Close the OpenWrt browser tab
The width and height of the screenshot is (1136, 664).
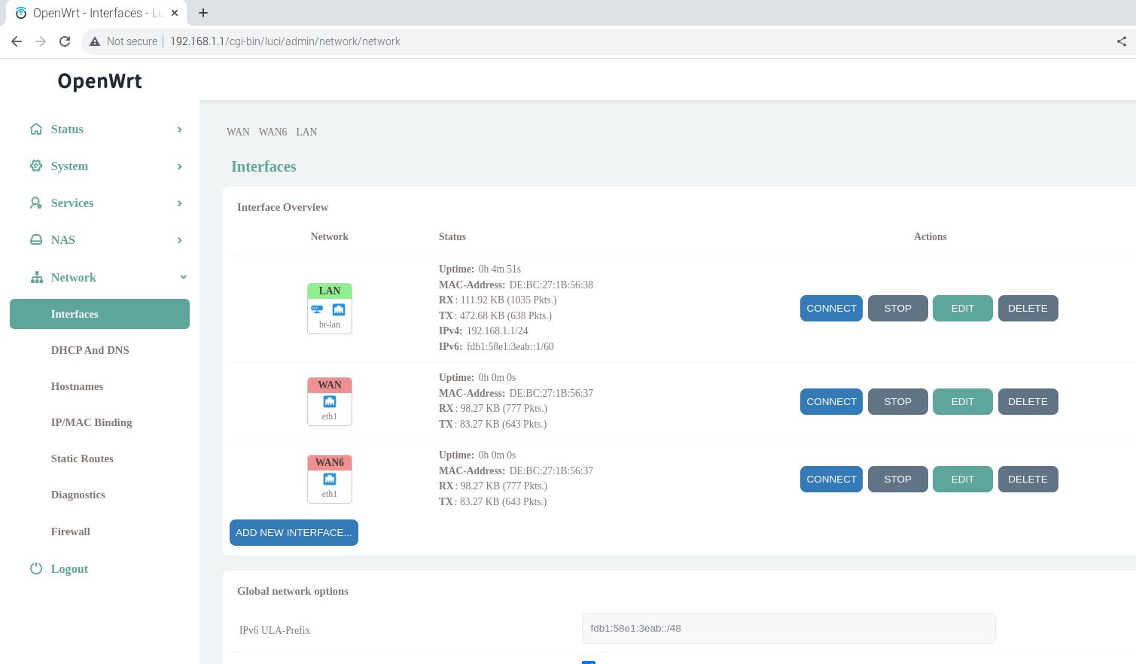(175, 13)
